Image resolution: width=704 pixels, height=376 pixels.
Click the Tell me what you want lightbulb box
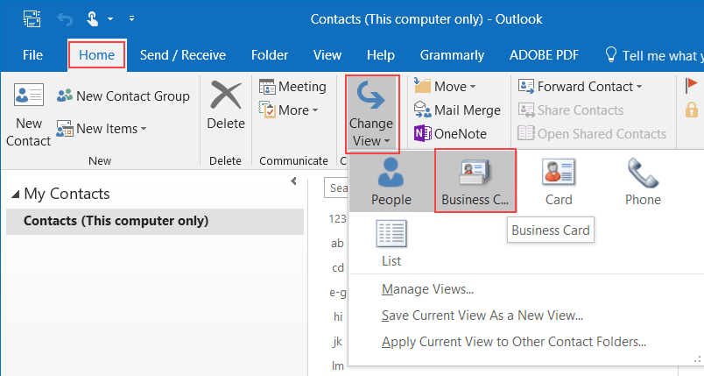pos(654,55)
